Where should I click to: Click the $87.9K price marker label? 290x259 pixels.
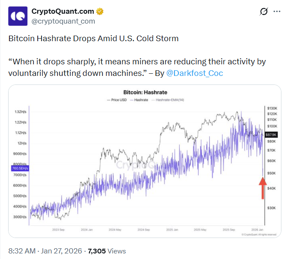tap(272, 135)
